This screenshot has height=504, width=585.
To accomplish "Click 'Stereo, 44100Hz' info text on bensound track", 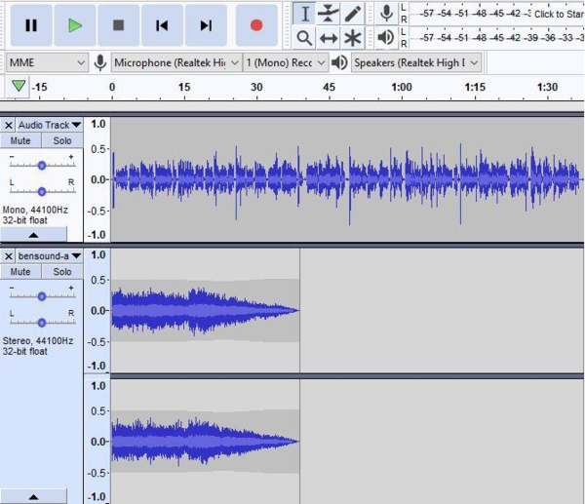I will (38, 340).
